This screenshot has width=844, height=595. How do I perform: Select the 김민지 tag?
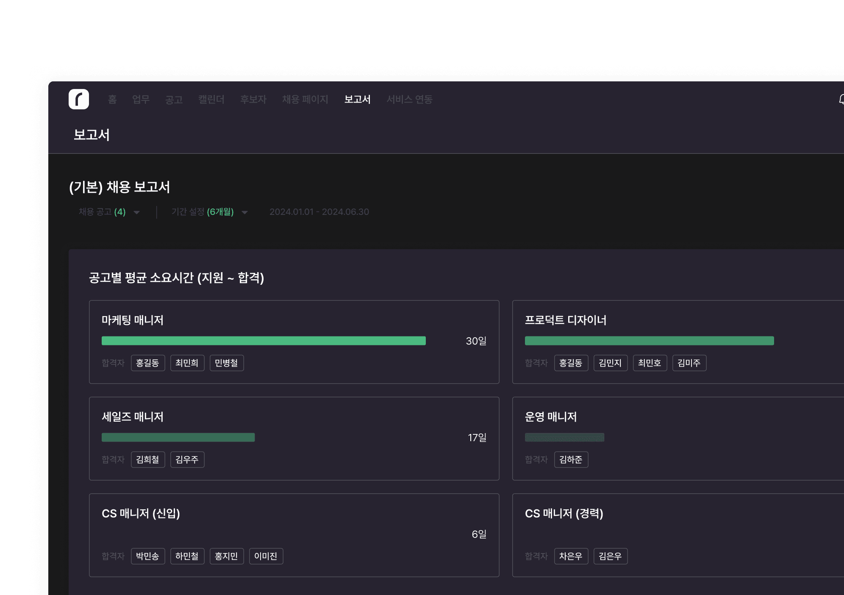coord(611,363)
